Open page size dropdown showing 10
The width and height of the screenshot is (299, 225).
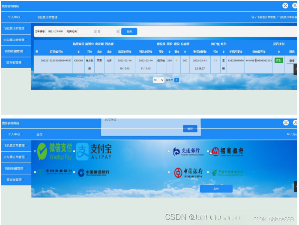click(158, 80)
